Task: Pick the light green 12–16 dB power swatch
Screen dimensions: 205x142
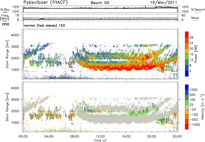Action: (187, 57)
